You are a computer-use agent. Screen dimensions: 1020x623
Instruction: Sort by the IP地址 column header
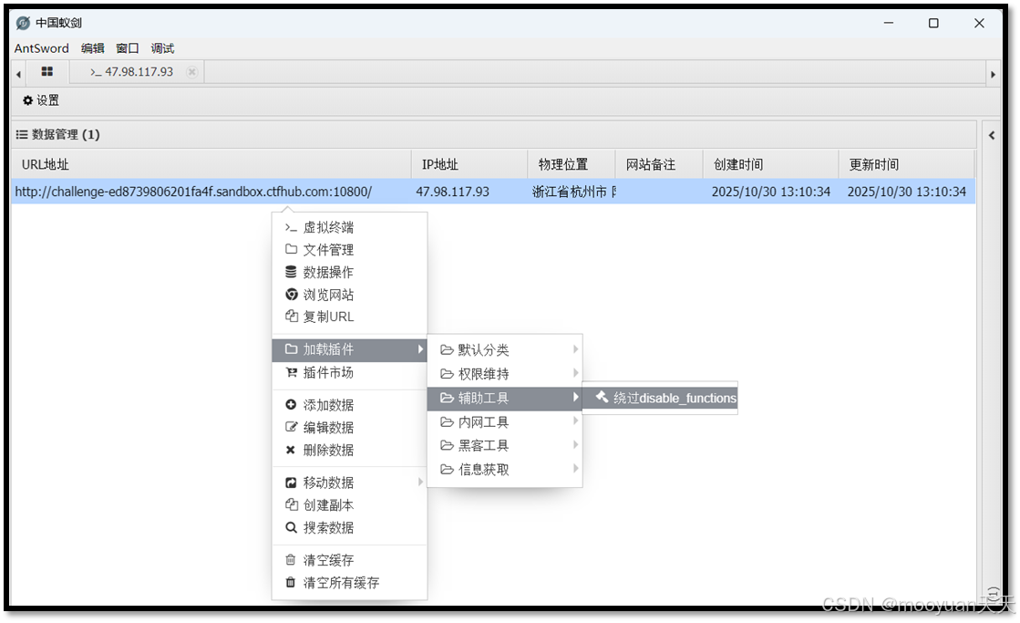pos(469,164)
